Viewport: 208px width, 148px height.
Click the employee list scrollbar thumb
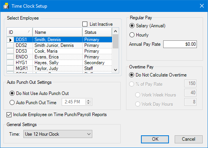115,42
